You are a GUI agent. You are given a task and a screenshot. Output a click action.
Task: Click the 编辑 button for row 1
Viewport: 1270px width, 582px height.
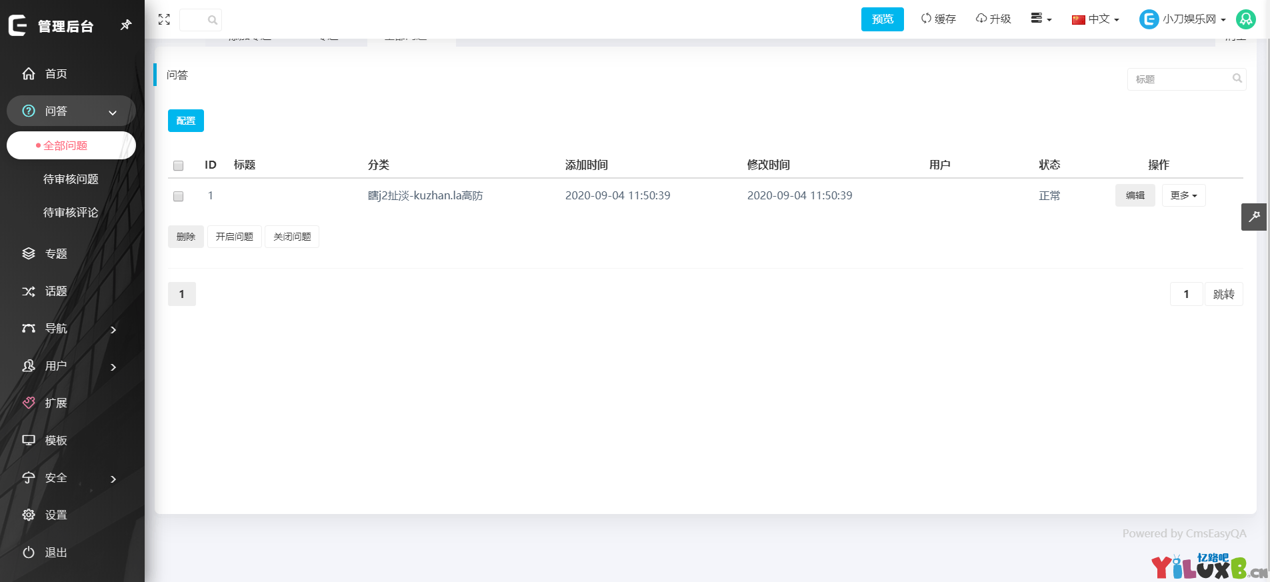pyautogui.click(x=1135, y=195)
